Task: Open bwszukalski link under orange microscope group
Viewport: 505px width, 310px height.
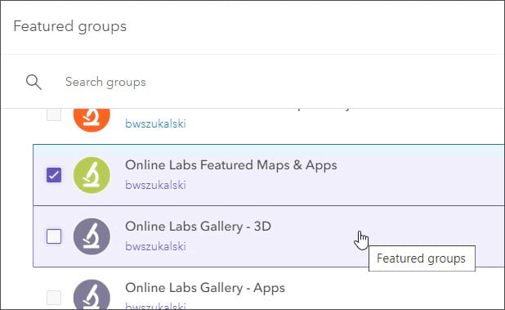Action: 155,124
